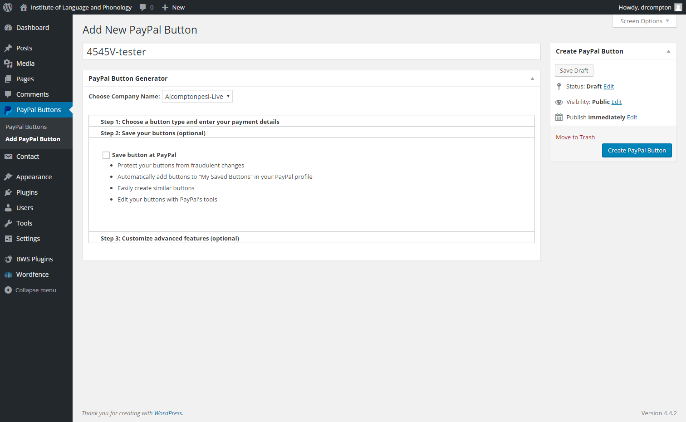The height and width of the screenshot is (422, 686).
Task: Edit the Draft status
Action: [608, 86]
